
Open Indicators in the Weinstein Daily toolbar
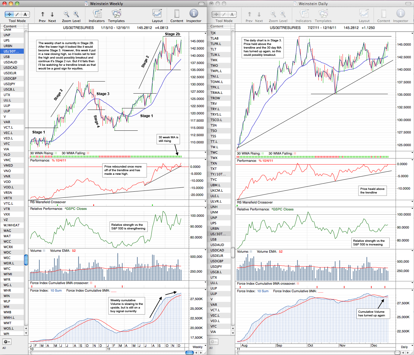pos(304,14)
